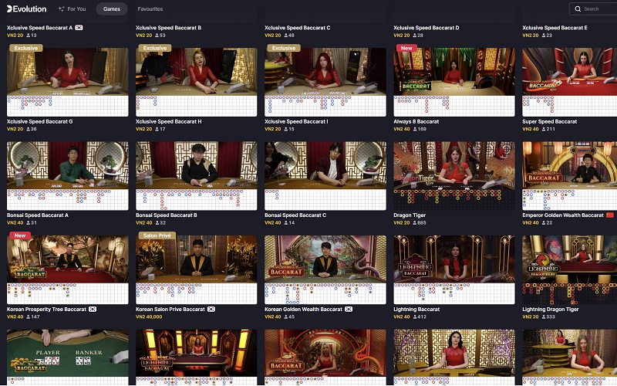Click Xclusive Speed Baccarat E title
Viewport: 617px width, 386px height.
(x=555, y=28)
